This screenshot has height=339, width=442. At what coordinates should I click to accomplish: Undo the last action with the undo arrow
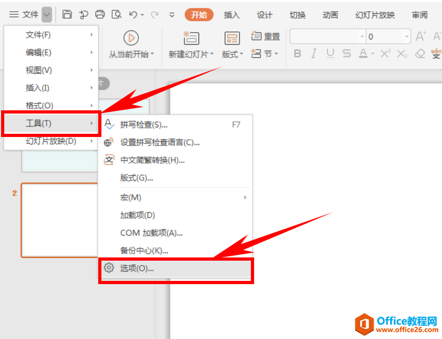click(x=134, y=15)
